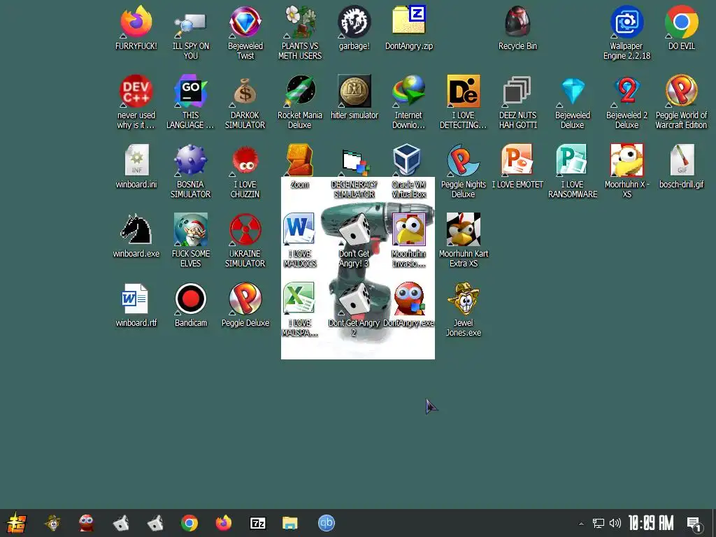Open the Recycle Bin
This screenshot has height=537, width=716.
pyautogui.click(x=517, y=28)
